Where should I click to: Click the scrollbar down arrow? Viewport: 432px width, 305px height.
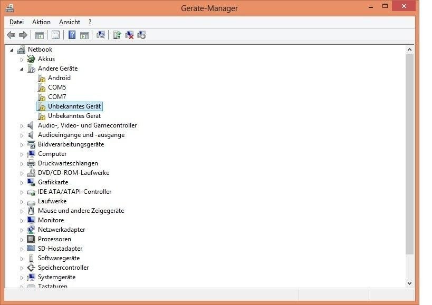coord(409,283)
